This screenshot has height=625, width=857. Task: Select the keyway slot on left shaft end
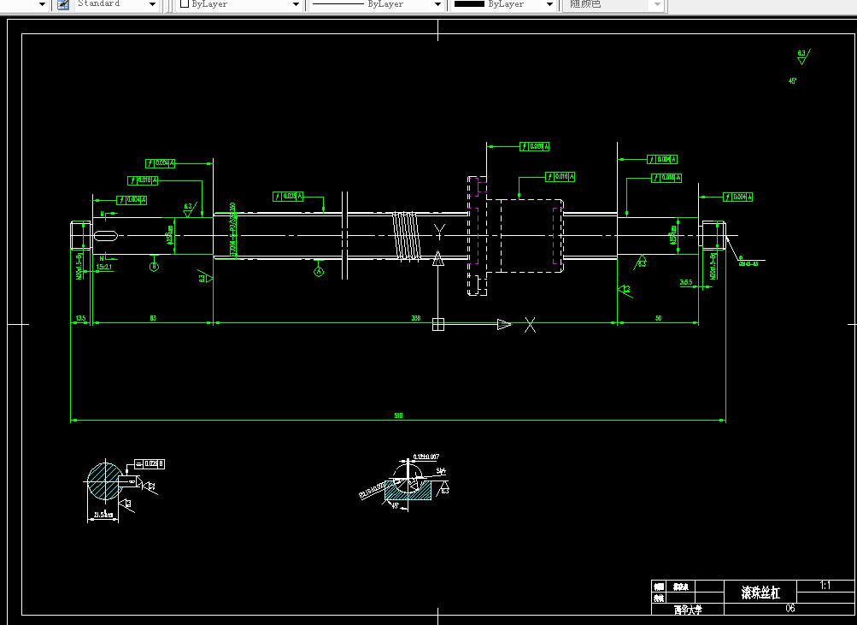tap(105, 236)
